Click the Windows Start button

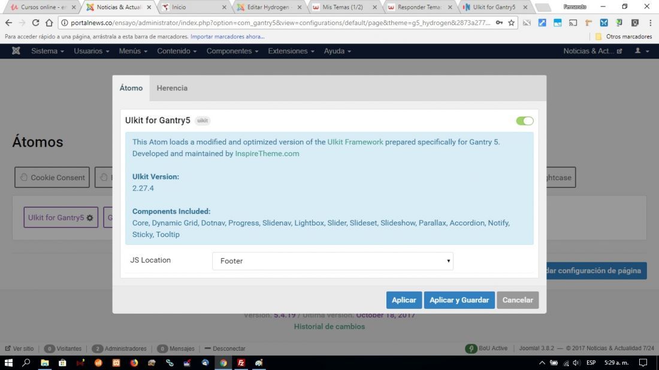click(8, 362)
